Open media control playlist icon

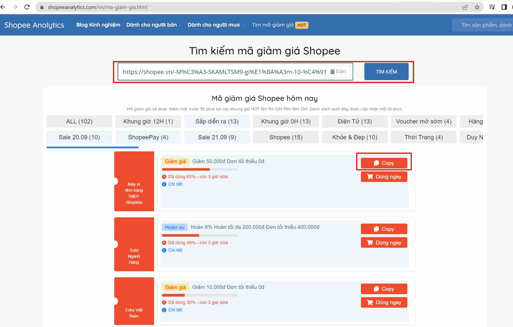[492, 7]
